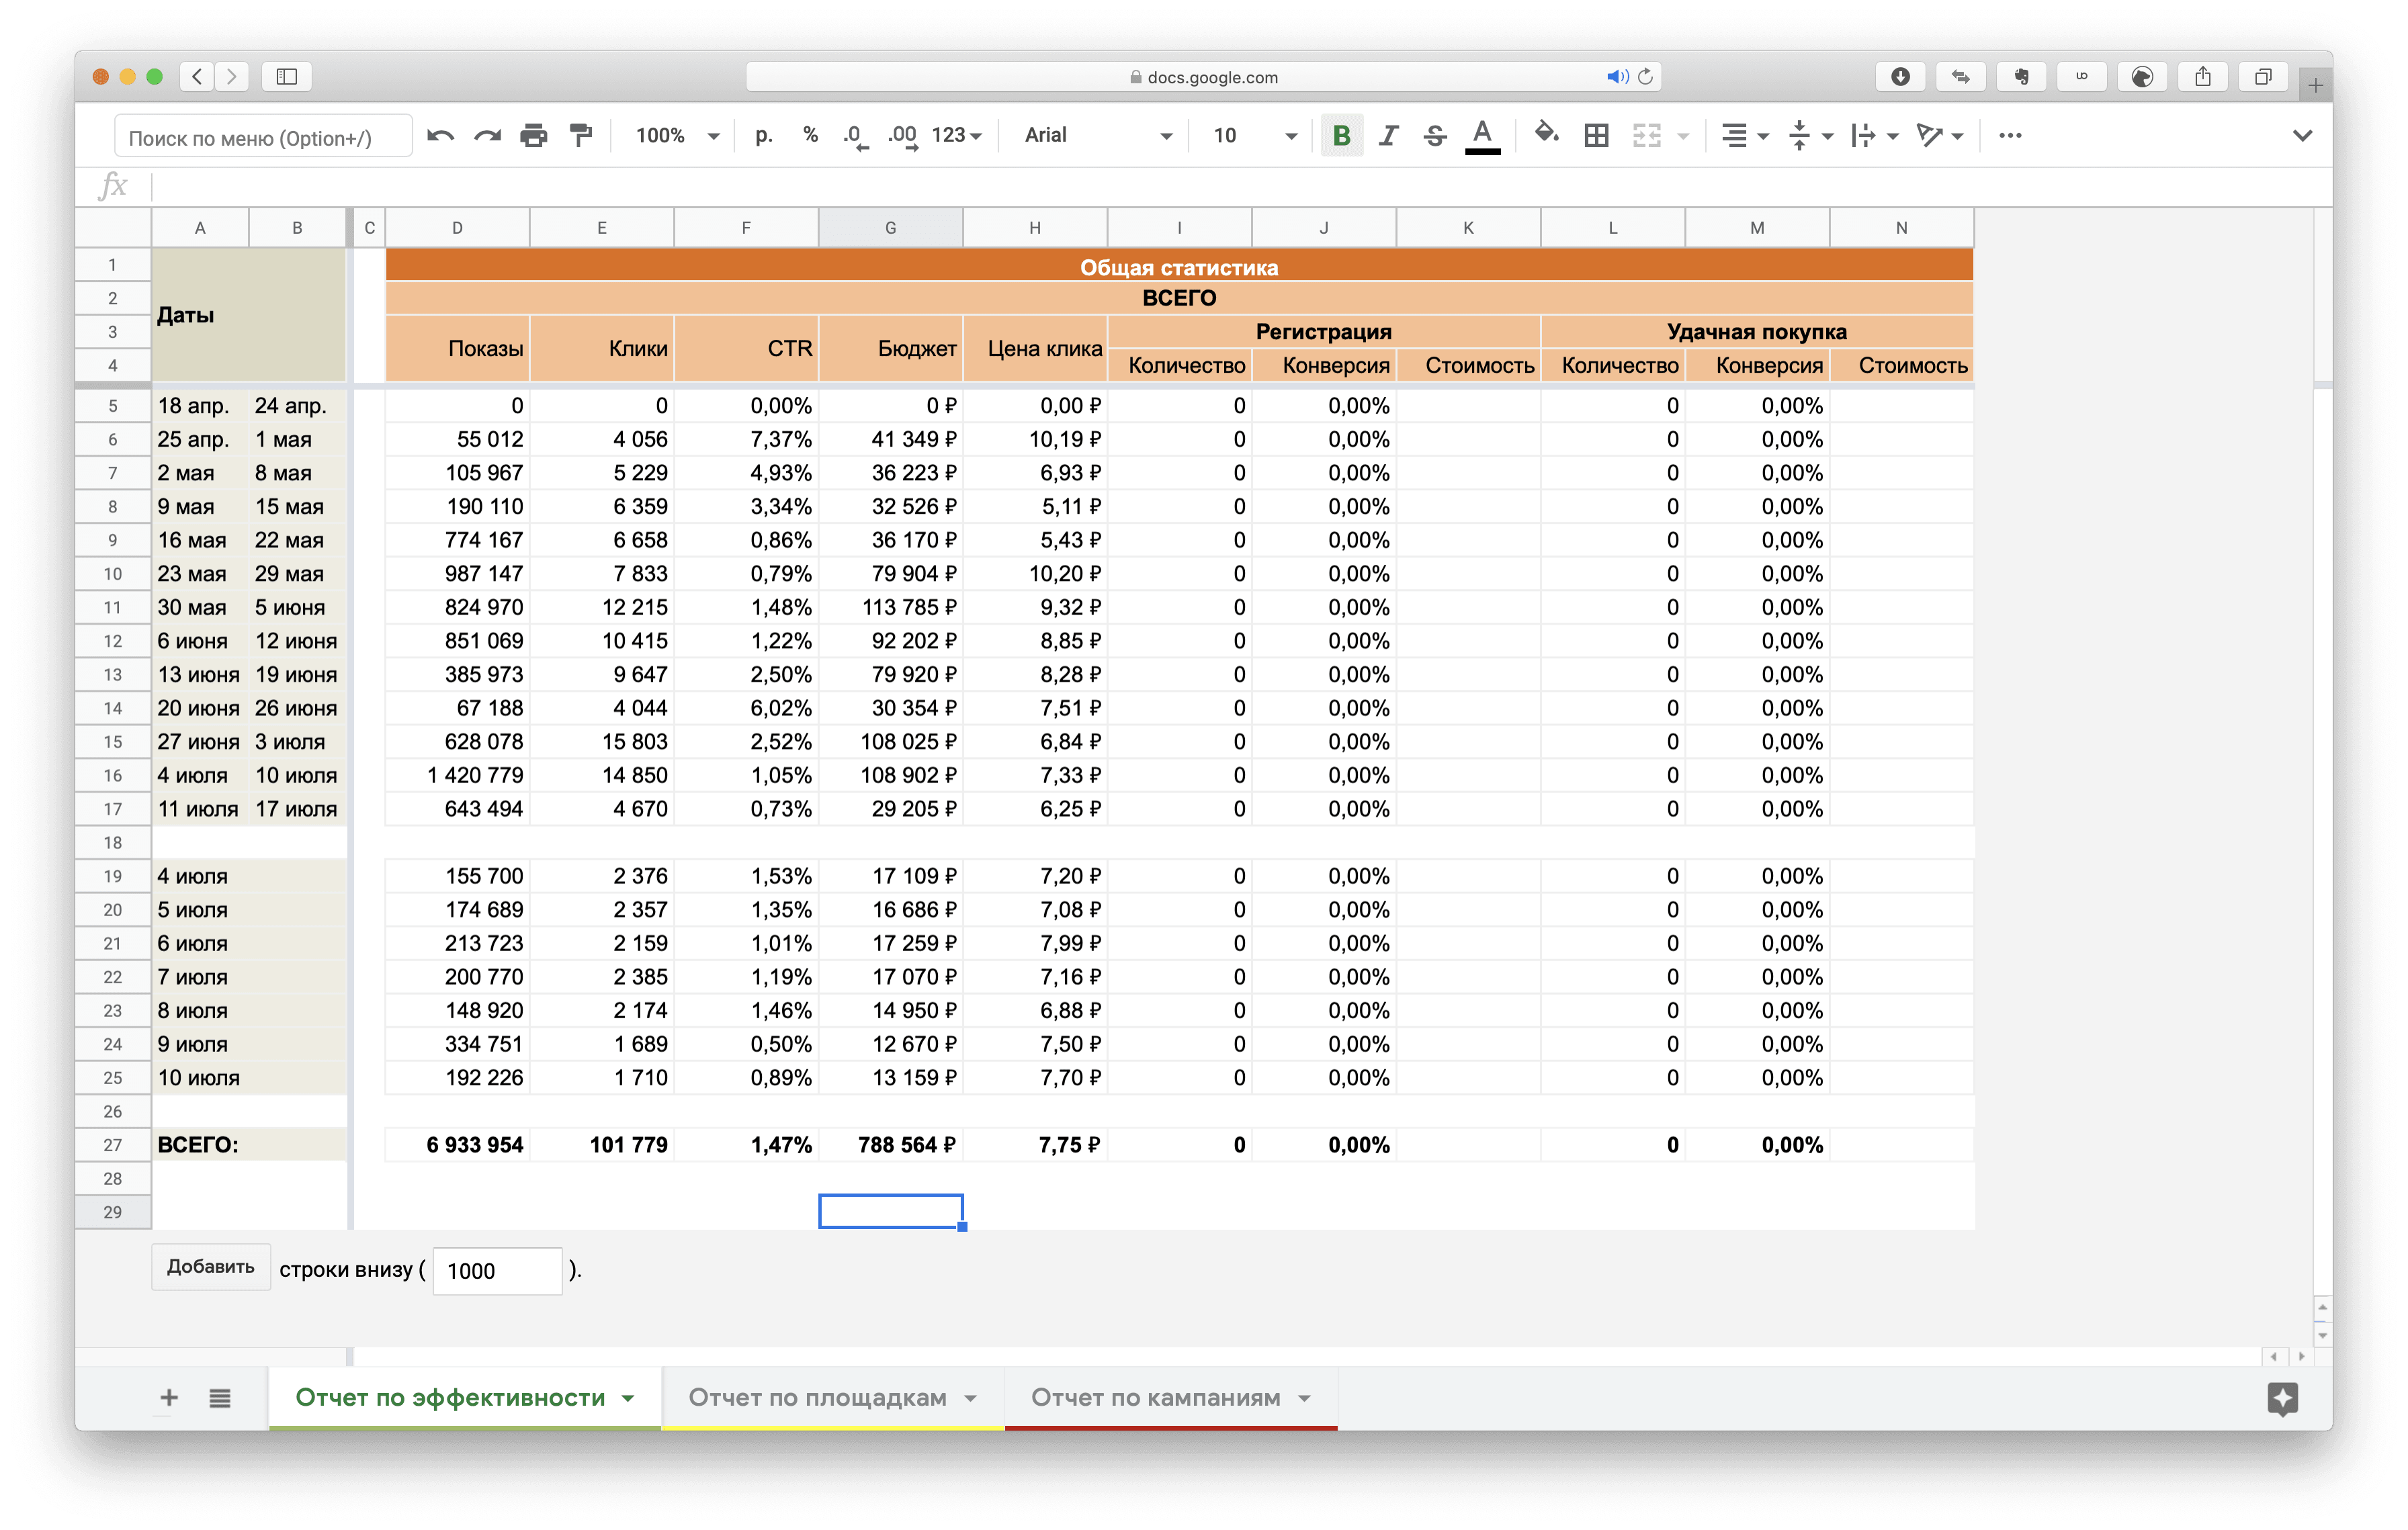This screenshot has height=1530, width=2408.
Task: Toggle italic formatting
Action: [x=1388, y=135]
